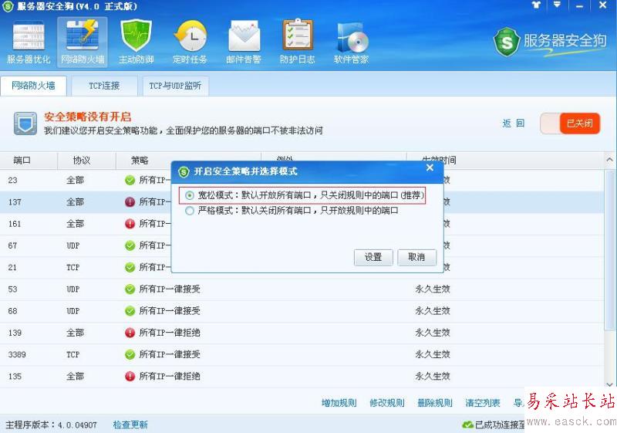Click 永久生效 in port 3389 row
617x433 pixels.
[x=433, y=354]
